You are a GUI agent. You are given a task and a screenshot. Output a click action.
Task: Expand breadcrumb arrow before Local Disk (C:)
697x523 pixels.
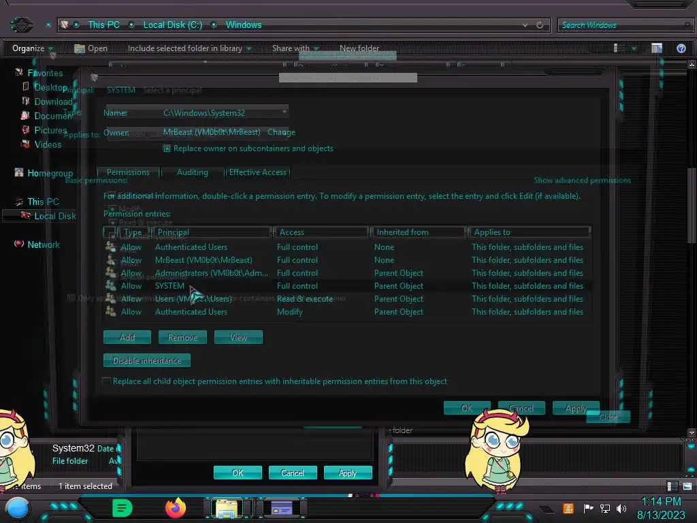[x=131, y=25]
